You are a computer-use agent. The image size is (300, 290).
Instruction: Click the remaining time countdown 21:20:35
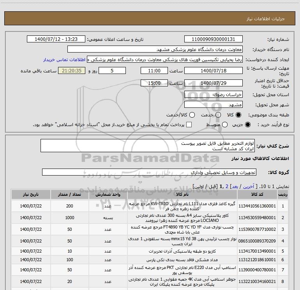(x=72, y=70)
